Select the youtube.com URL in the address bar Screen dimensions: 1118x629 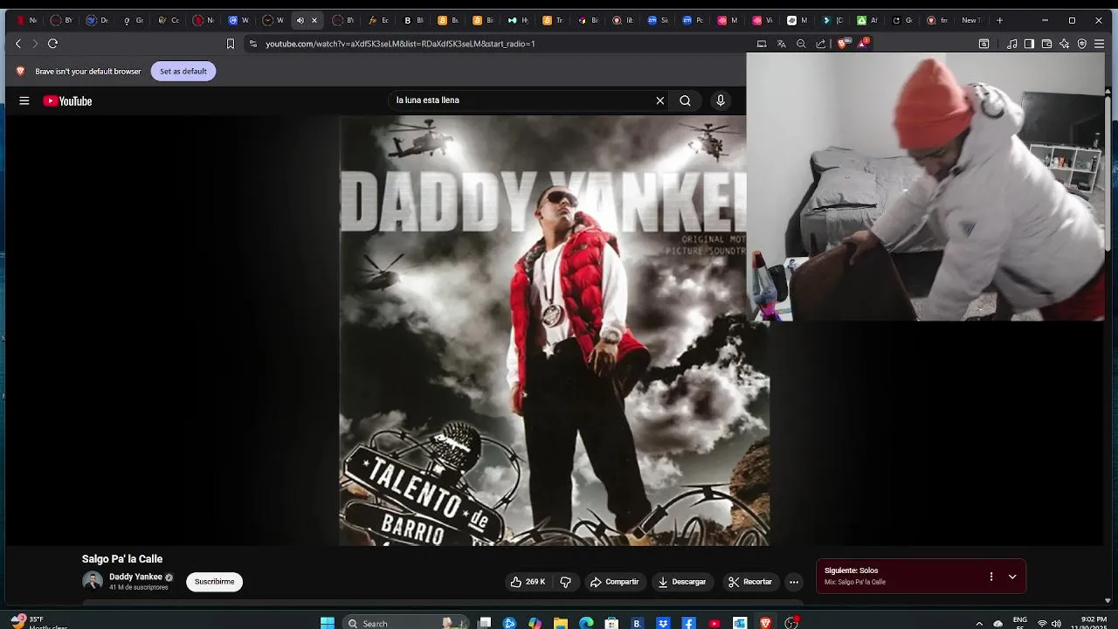coord(400,44)
